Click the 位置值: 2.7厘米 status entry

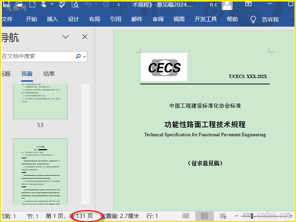point(120,216)
